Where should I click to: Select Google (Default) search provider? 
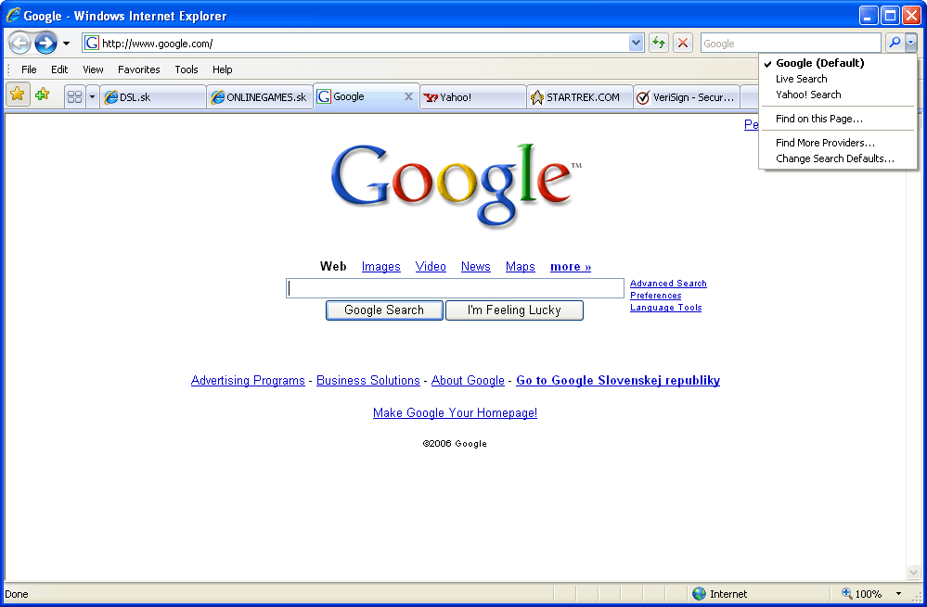click(838, 63)
